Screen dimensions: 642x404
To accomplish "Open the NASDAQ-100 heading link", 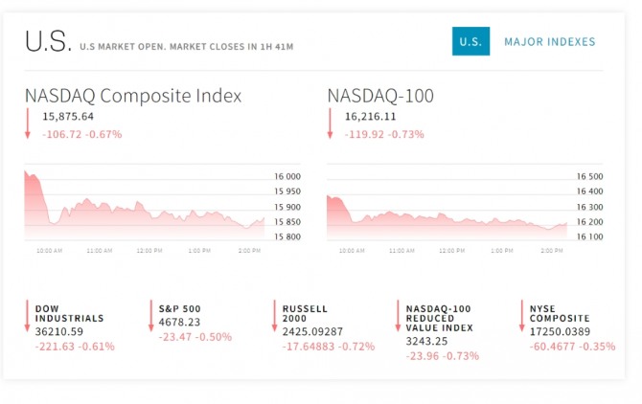I will click(x=380, y=96).
